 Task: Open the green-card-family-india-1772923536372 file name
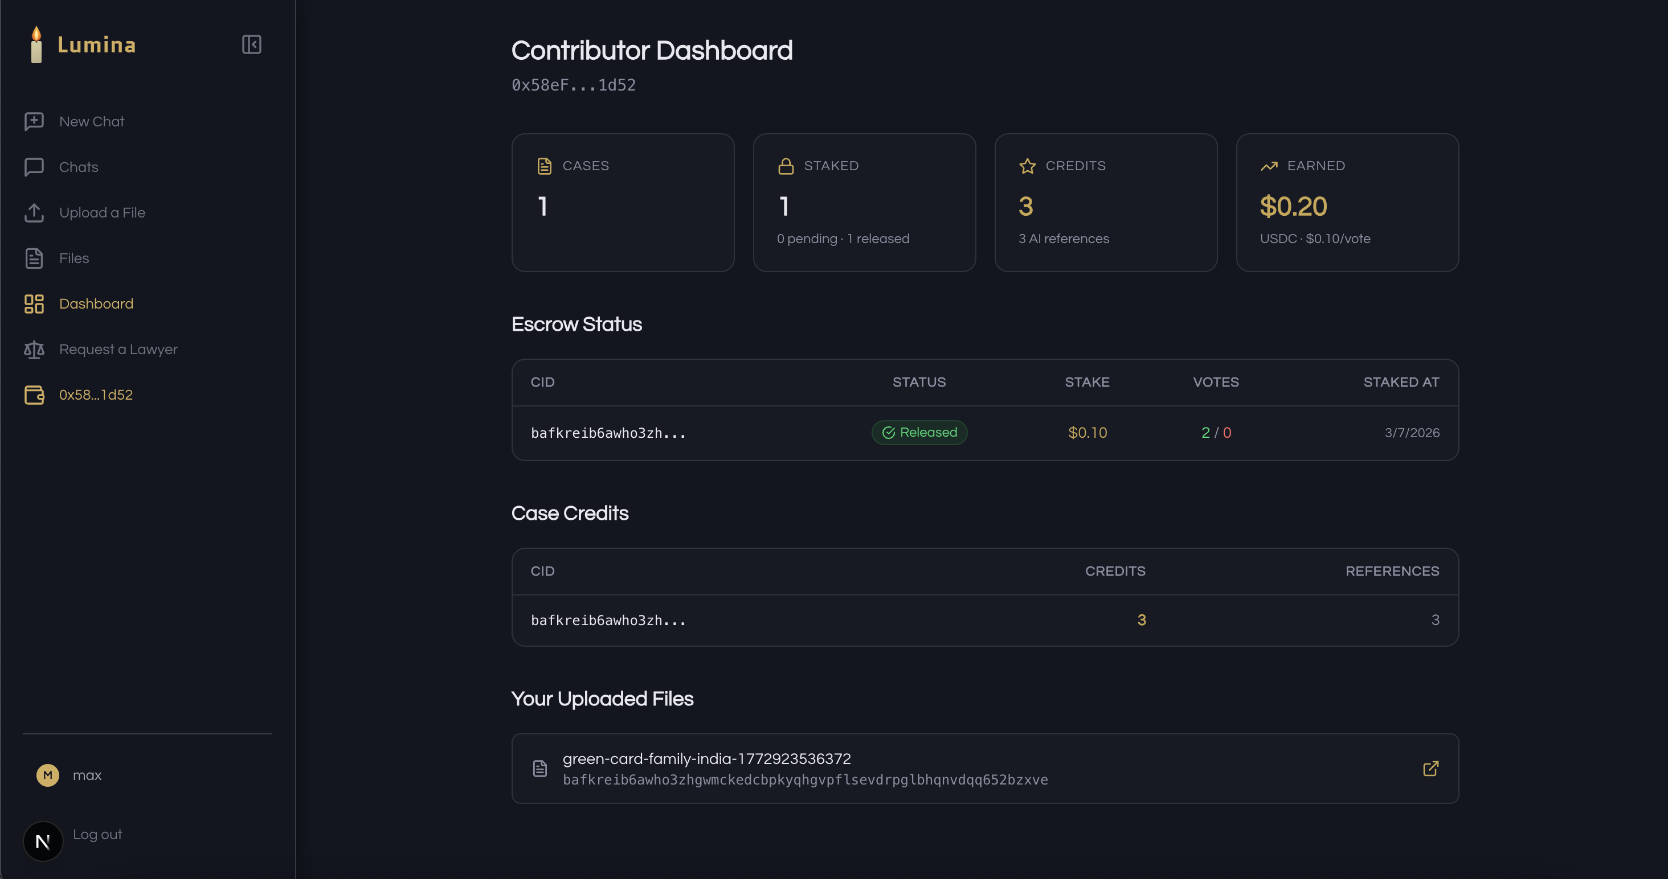pos(706,759)
